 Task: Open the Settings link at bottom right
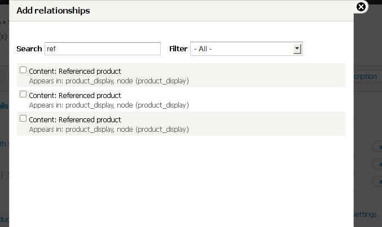(x=366, y=215)
